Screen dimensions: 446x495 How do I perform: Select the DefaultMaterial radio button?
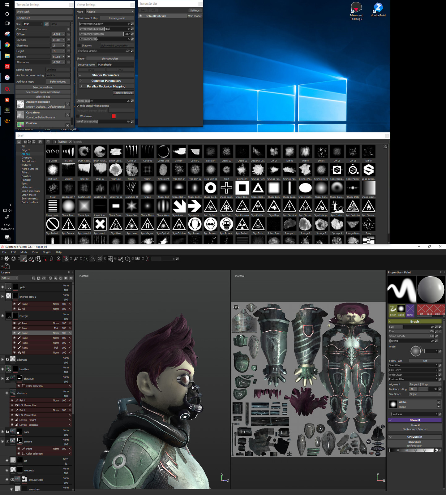(140, 16)
